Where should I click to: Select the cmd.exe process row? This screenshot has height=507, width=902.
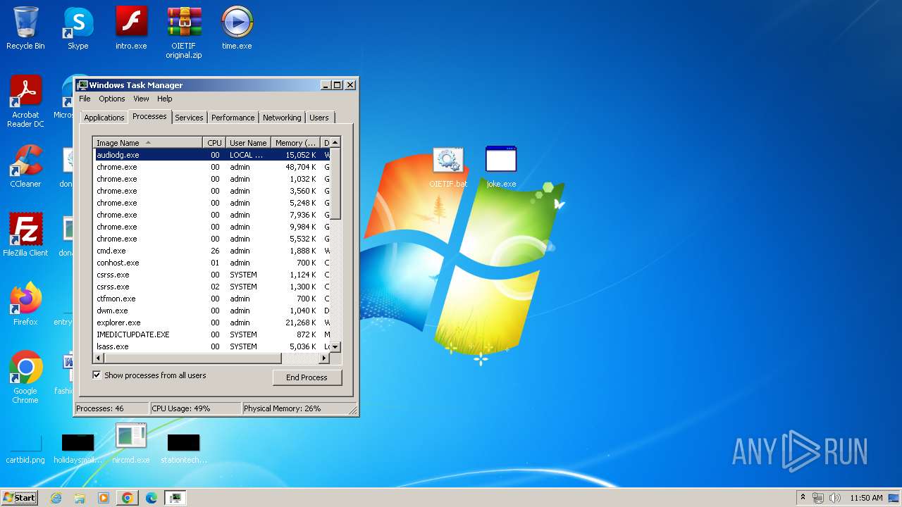pos(212,251)
